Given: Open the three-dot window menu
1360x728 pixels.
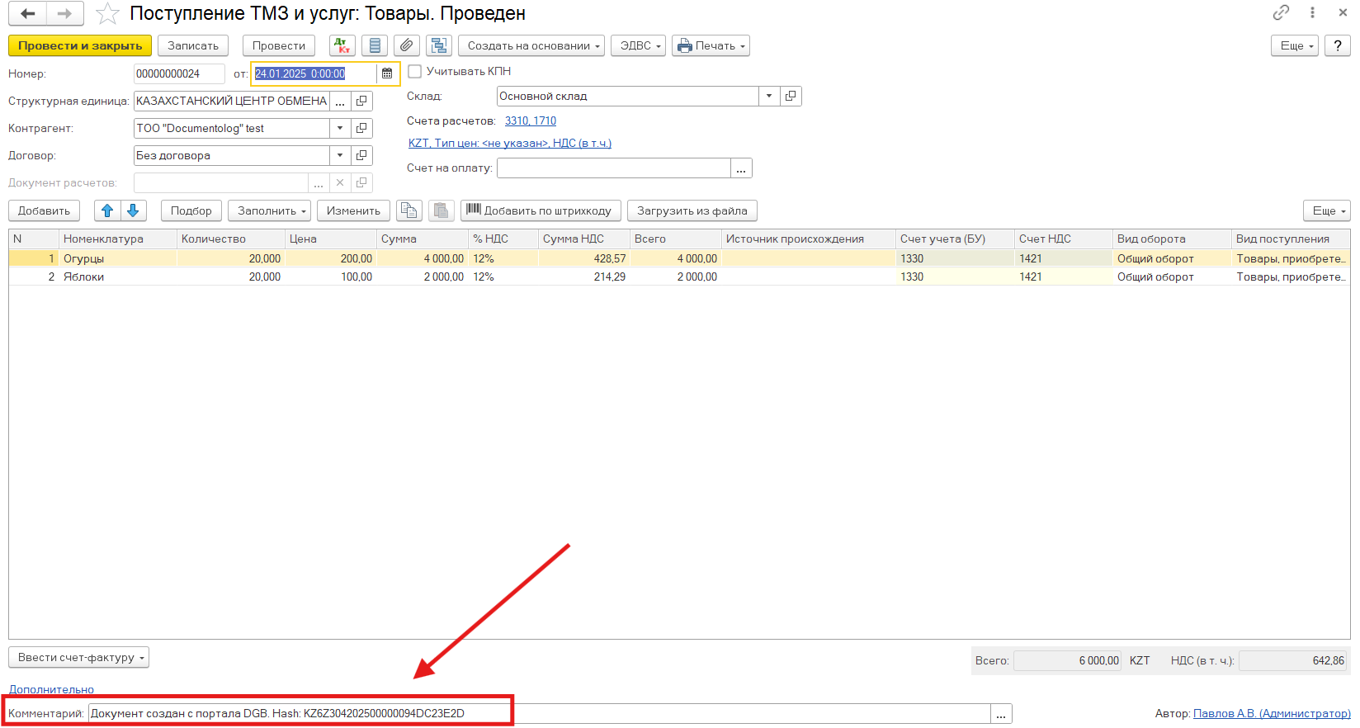Looking at the screenshot, I should 1312,12.
